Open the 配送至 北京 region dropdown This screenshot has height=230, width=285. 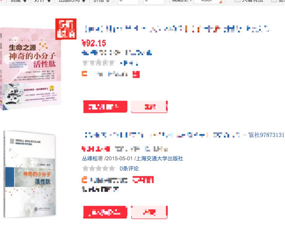(208, 1)
